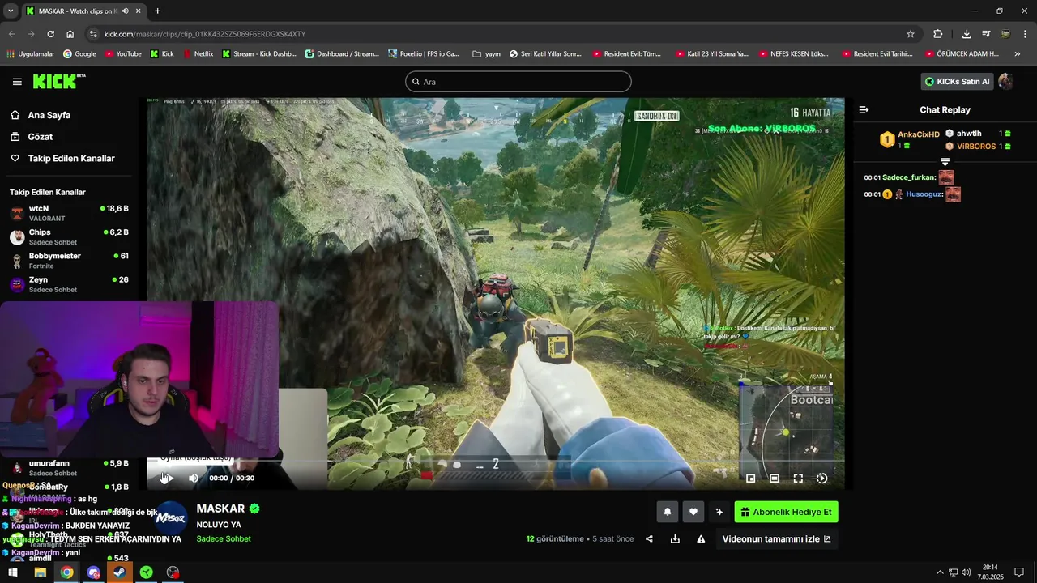
Task: Open the tab search dropdown arrow
Action: (11, 11)
